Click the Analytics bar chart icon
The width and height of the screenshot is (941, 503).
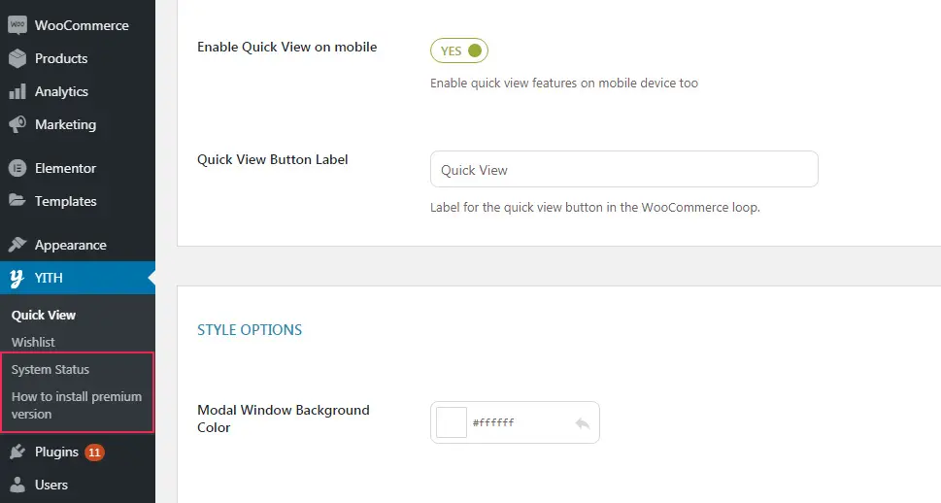click(x=17, y=91)
